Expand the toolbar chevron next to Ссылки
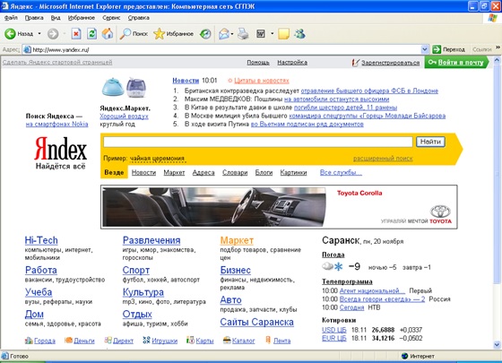The height and width of the screenshot is (363, 502). 498,48
